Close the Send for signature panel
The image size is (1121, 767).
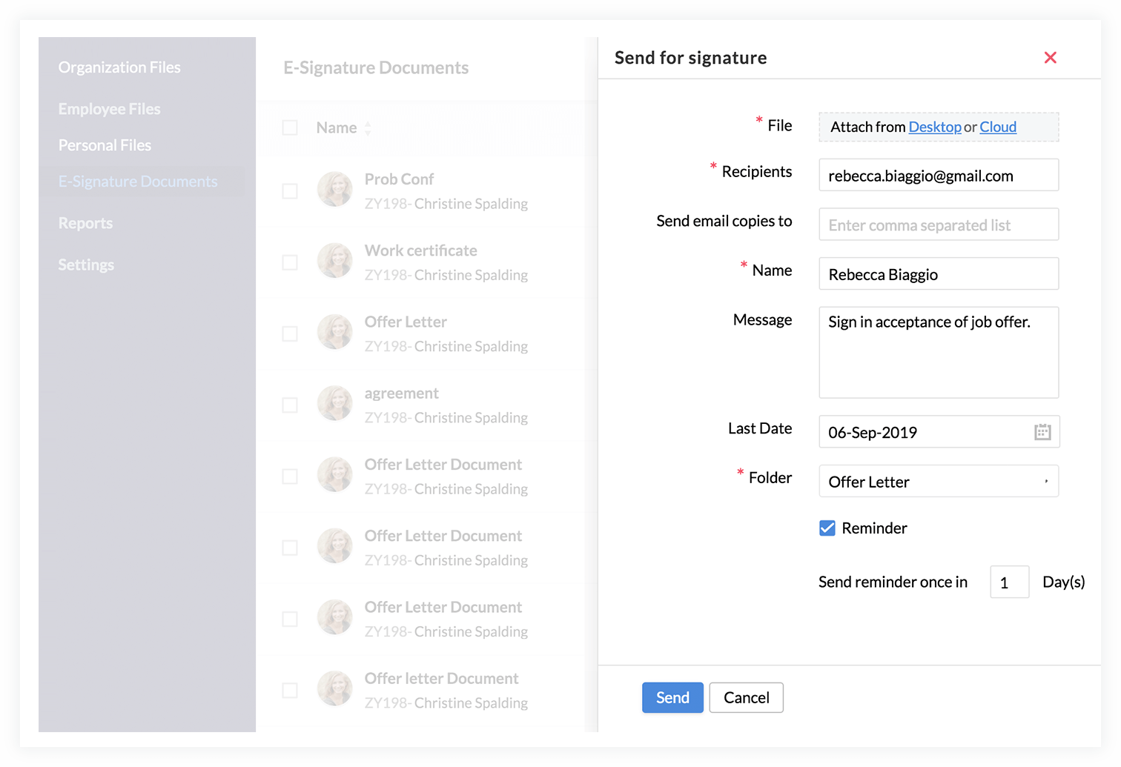1050,58
